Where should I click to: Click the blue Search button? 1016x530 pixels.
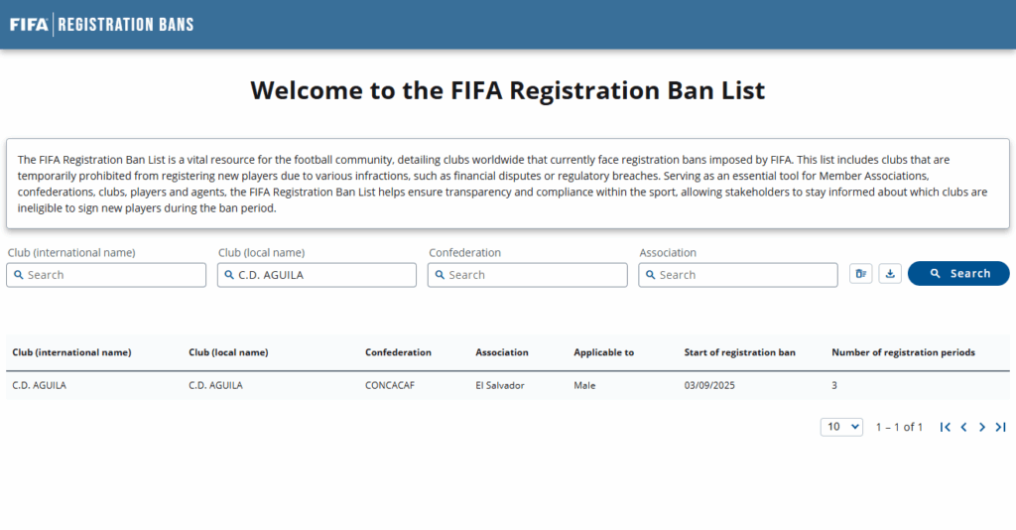tap(958, 273)
